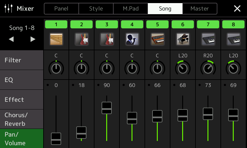Click channel 7 volume fader at 73
This screenshot has width=247, height=148.
pyautogui.click(x=208, y=114)
